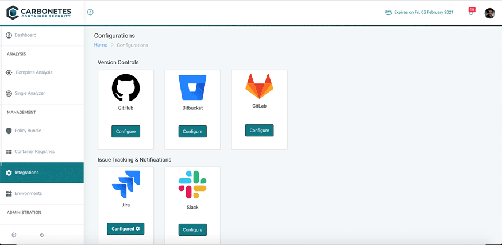The width and height of the screenshot is (502, 245).
Task: Open settings via bottom gear icon
Action: 14,235
